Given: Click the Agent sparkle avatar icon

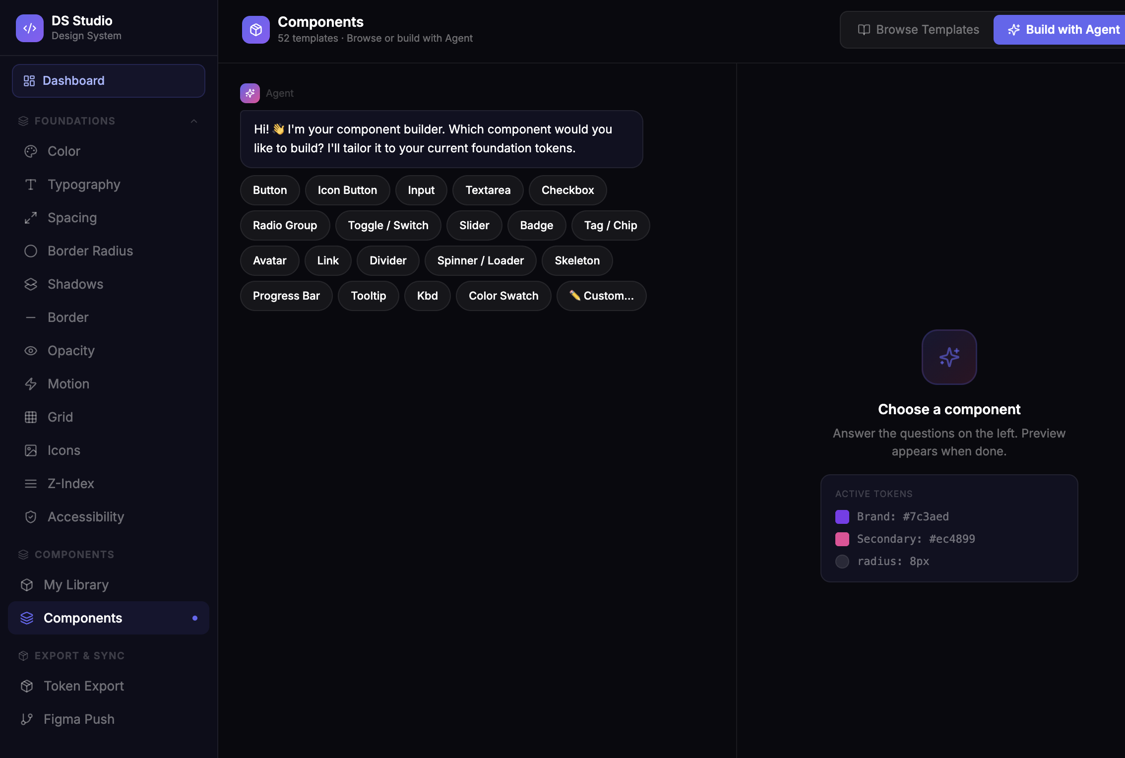Looking at the screenshot, I should (250, 93).
